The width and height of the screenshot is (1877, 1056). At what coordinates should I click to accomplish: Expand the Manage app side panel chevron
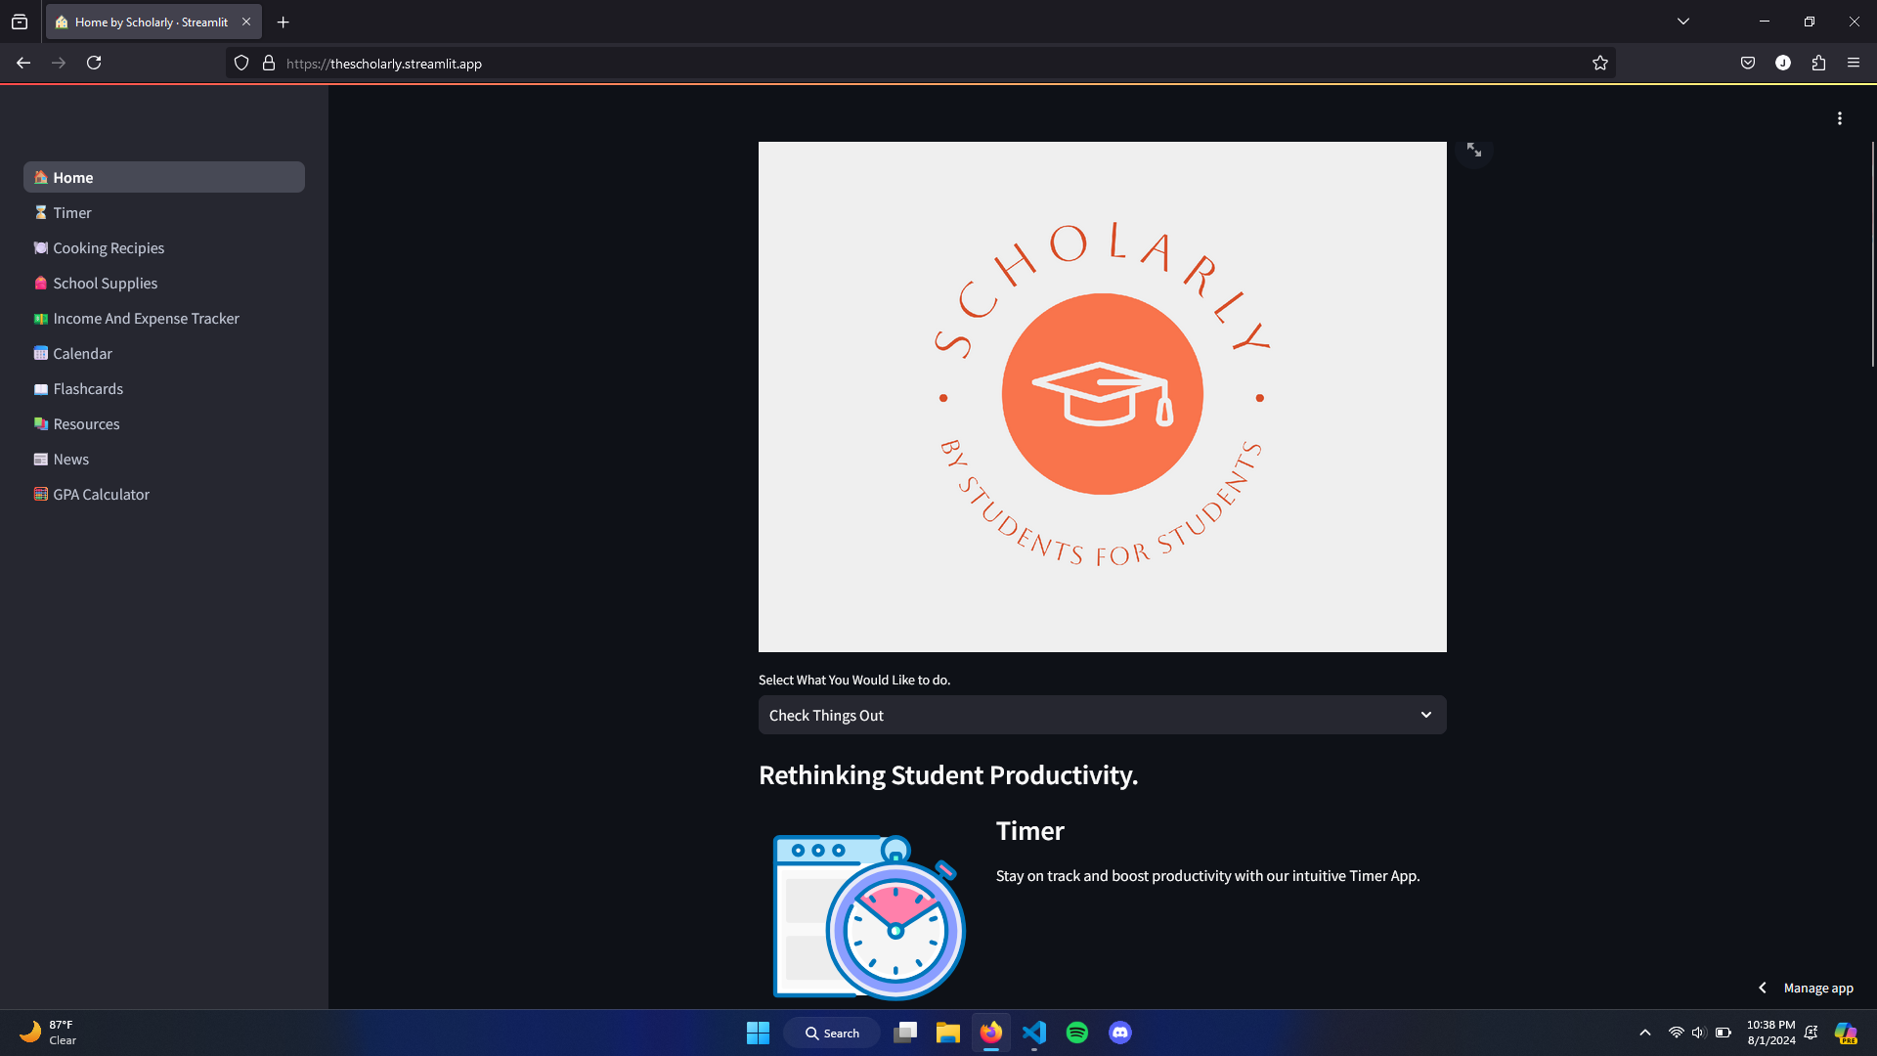click(x=1762, y=989)
